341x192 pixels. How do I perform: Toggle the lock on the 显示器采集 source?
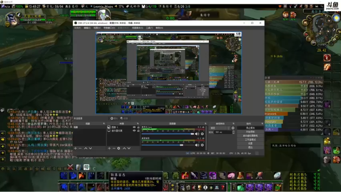click(x=138, y=131)
